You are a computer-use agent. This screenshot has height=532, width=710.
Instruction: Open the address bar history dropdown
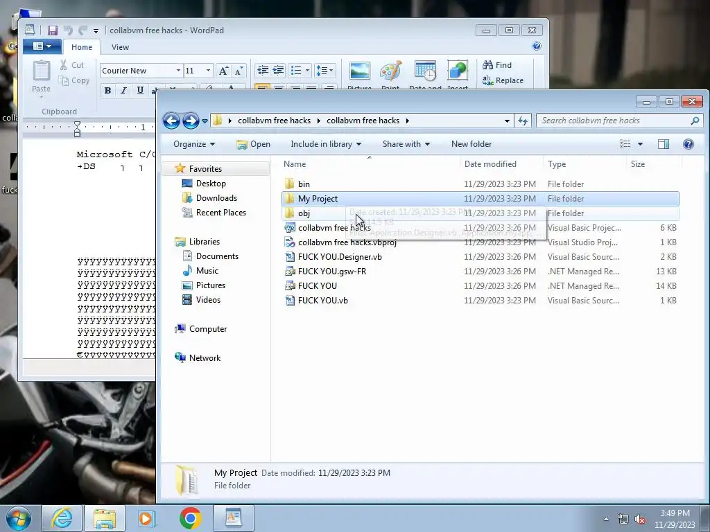(x=507, y=121)
